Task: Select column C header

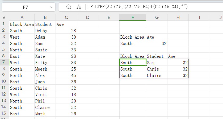Action: click(66, 18)
